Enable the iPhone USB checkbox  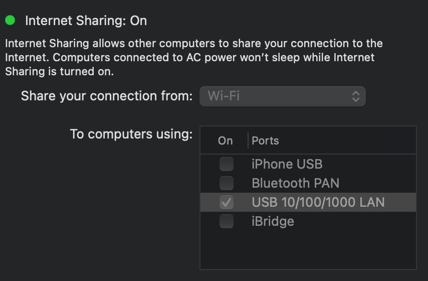click(x=227, y=164)
